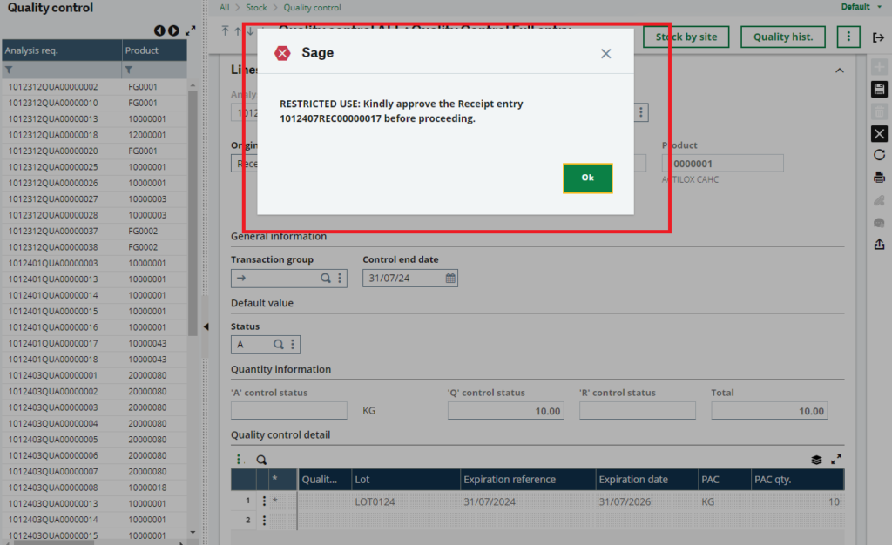Open the Status field actions menu
This screenshot has height=545, width=892.
point(293,345)
